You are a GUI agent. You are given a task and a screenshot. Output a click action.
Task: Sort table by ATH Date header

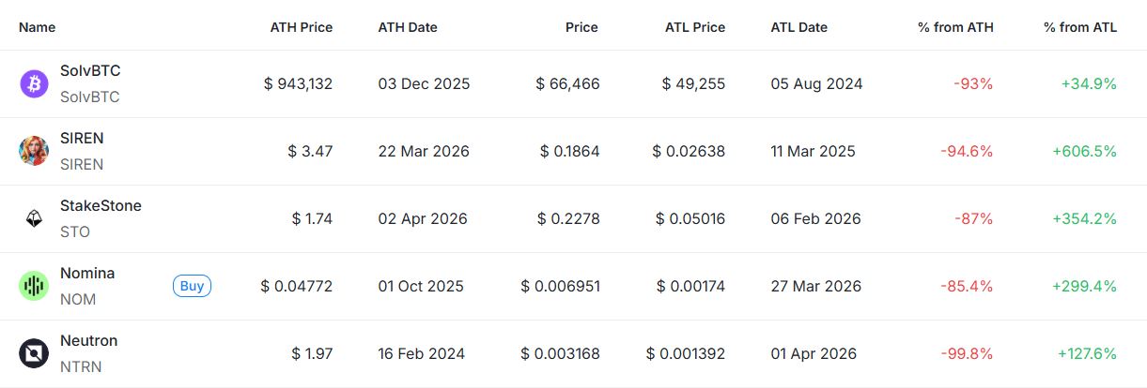pos(408,27)
